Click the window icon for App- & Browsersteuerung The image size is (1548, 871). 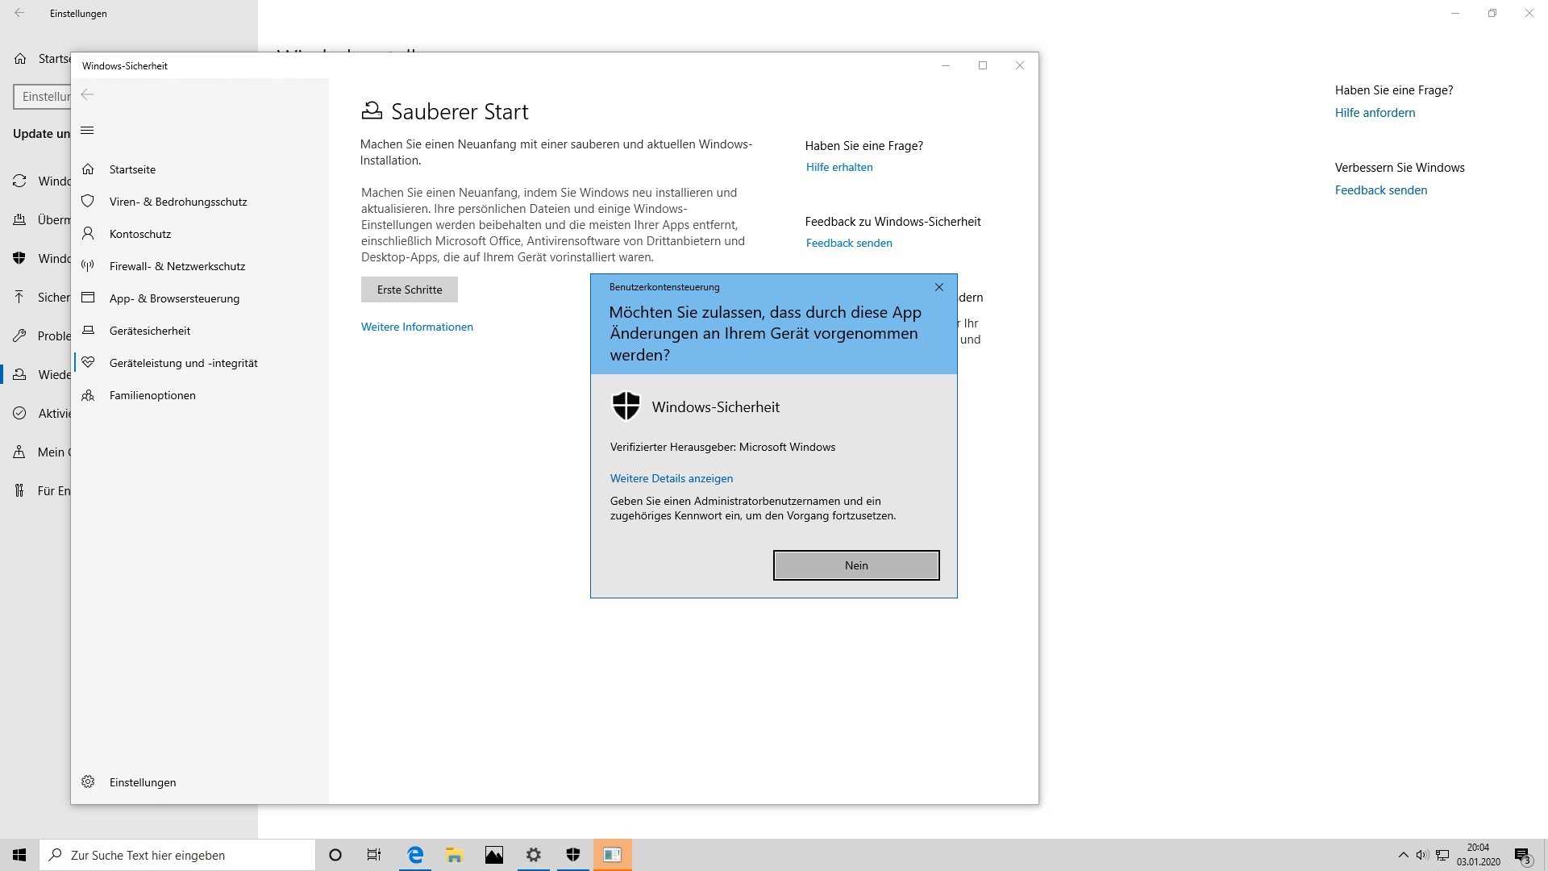pyautogui.click(x=88, y=298)
